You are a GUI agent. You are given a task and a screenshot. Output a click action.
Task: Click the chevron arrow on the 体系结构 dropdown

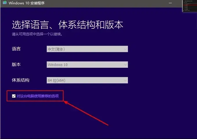125,80
